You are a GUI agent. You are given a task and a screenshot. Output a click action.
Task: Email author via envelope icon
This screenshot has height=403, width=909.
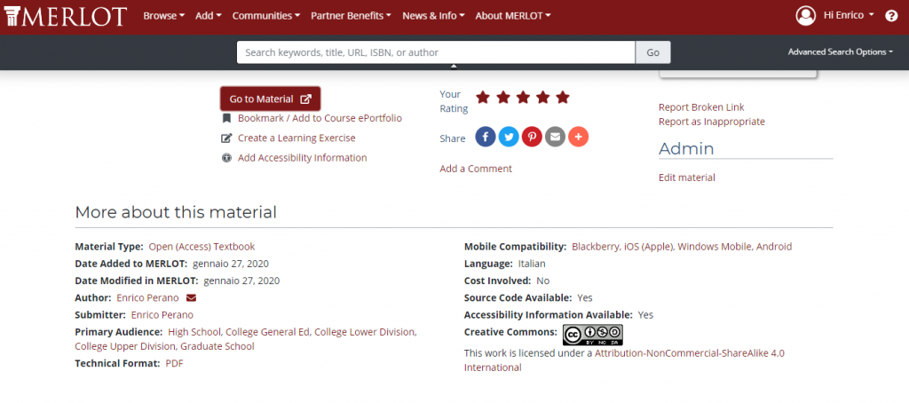191,297
